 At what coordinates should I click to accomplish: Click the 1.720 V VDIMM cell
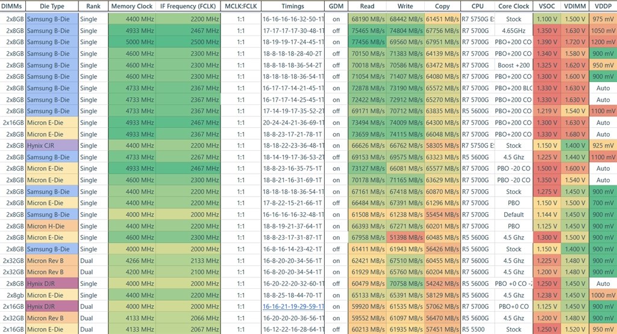575,42
